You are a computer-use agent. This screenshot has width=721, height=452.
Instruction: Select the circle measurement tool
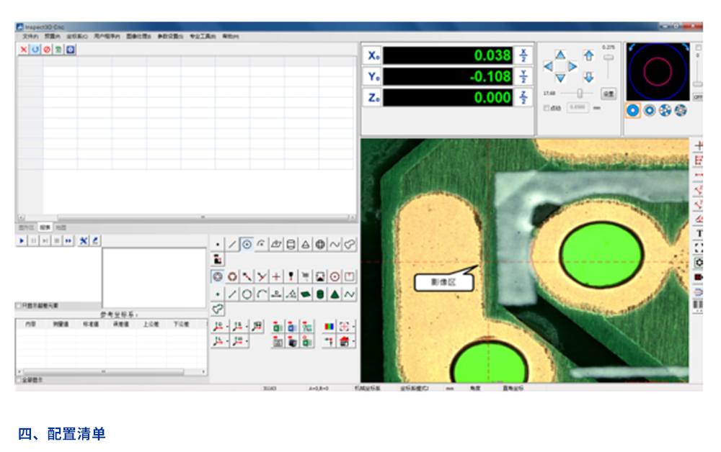coord(247,245)
